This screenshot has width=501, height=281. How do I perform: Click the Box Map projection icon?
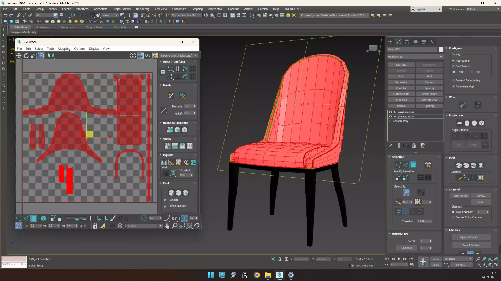pos(482,123)
